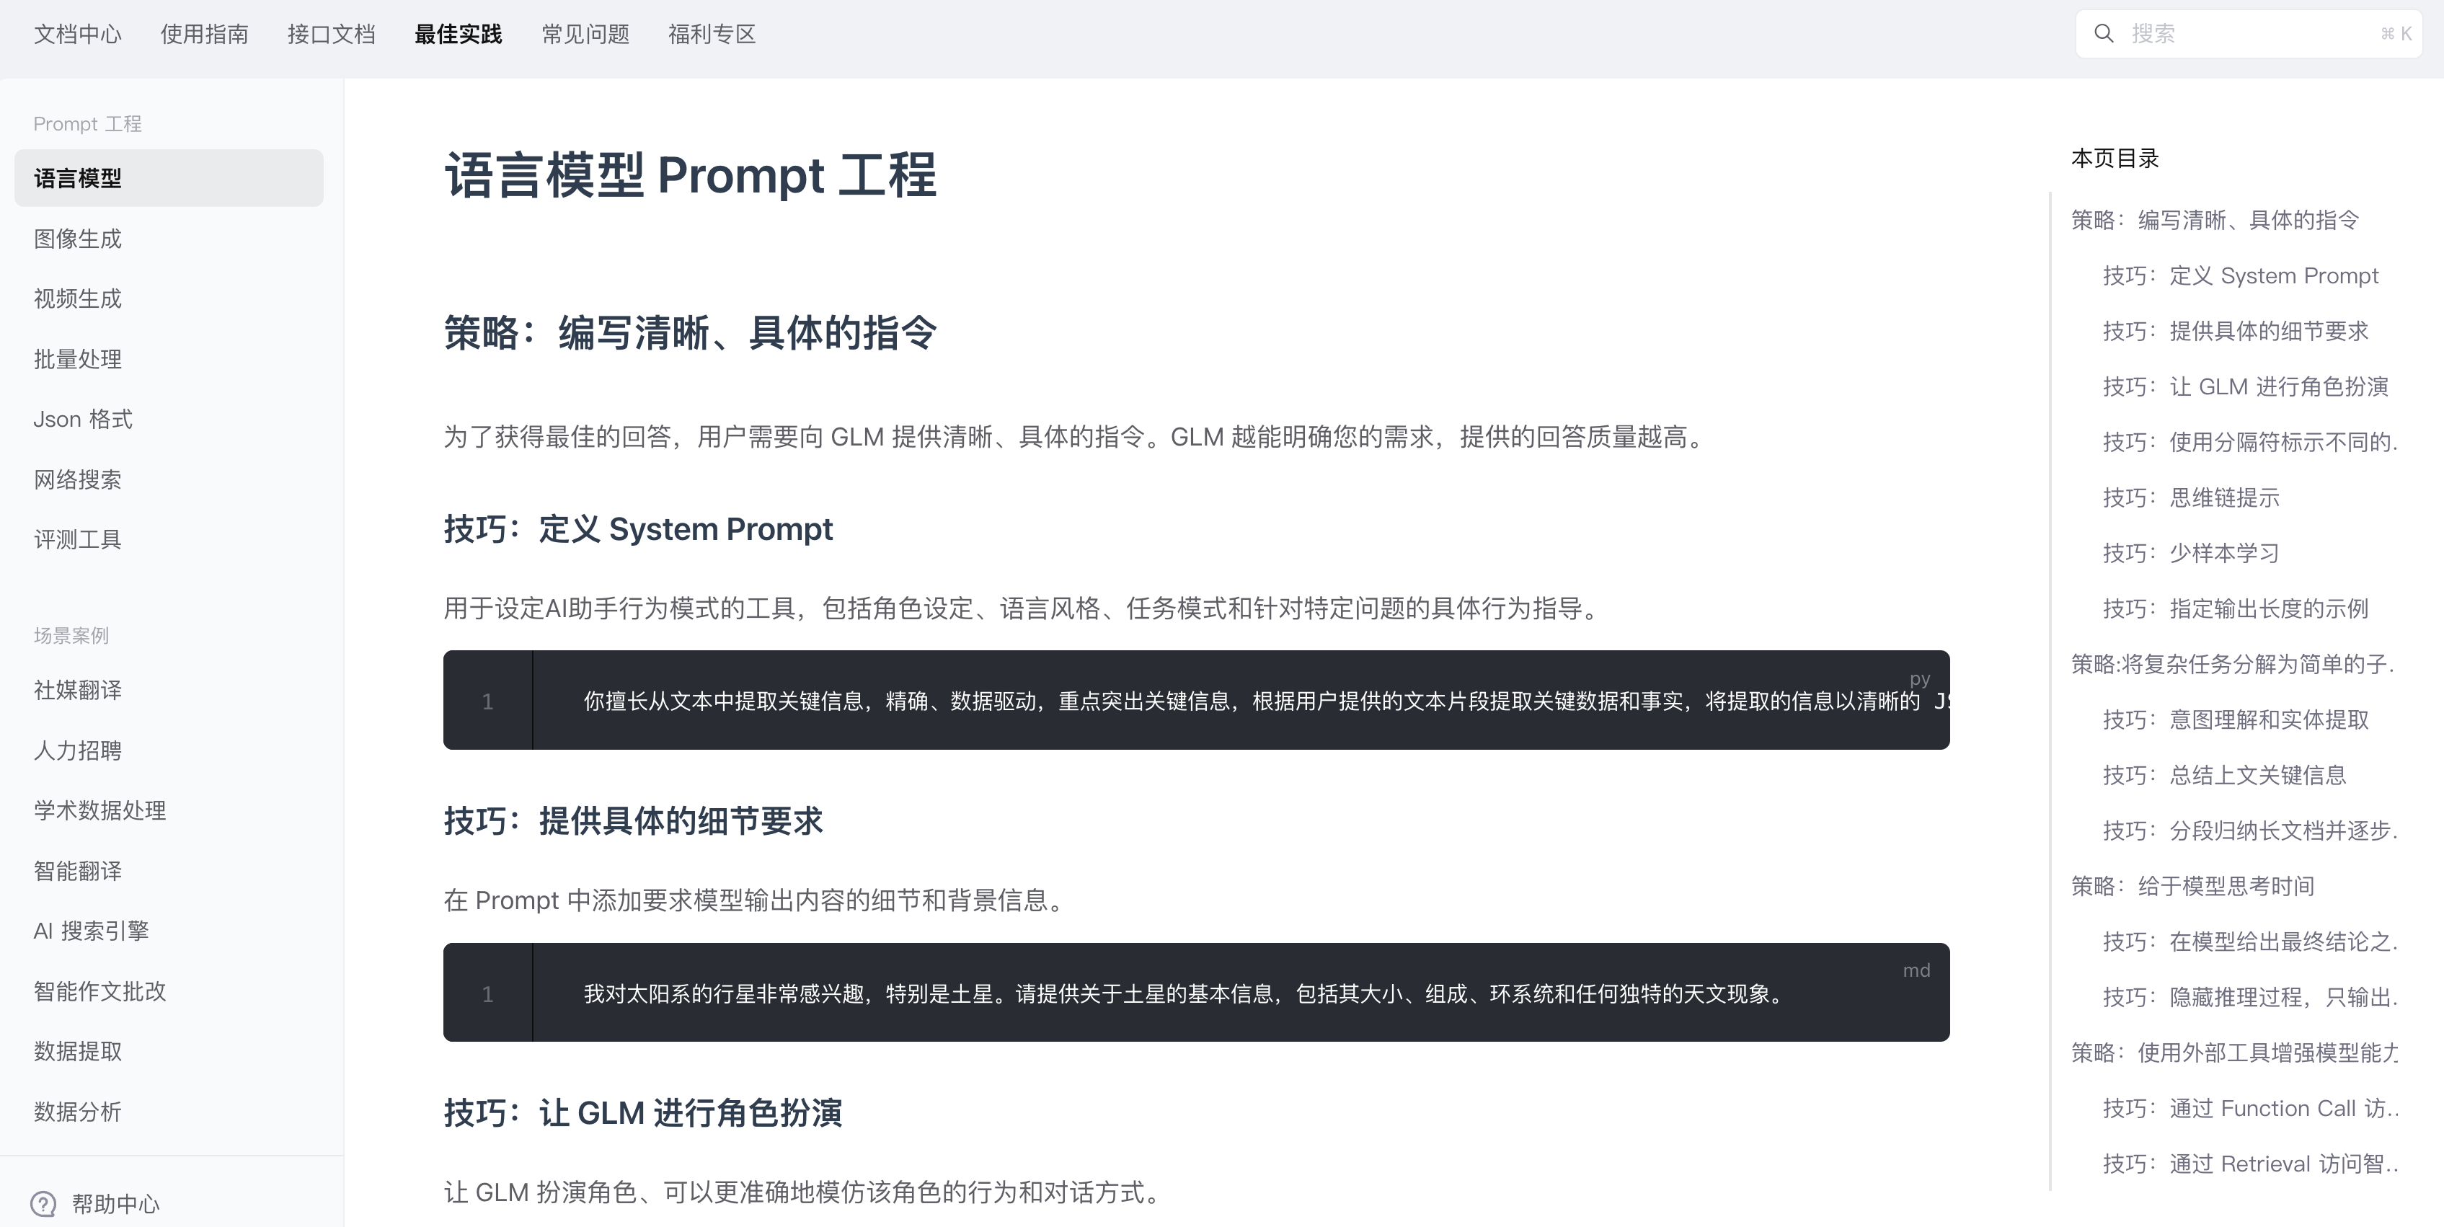The width and height of the screenshot is (2444, 1227).
Task: Open the Json 格式 sidebar page
Action: pyautogui.click(x=82, y=420)
